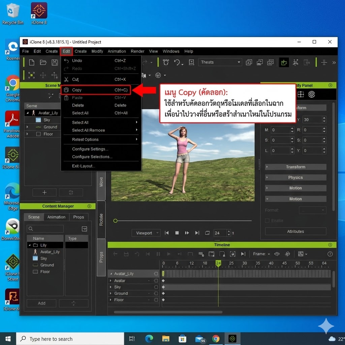Open iClone 8 desktop shortcut
Viewport: 345px width, 345px height.
point(39,13)
